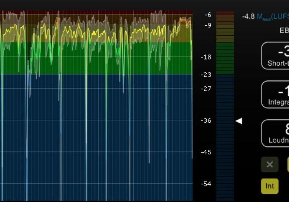Click the -6 scale label
The height and width of the screenshot is (202, 289).
pyautogui.click(x=208, y=15)
